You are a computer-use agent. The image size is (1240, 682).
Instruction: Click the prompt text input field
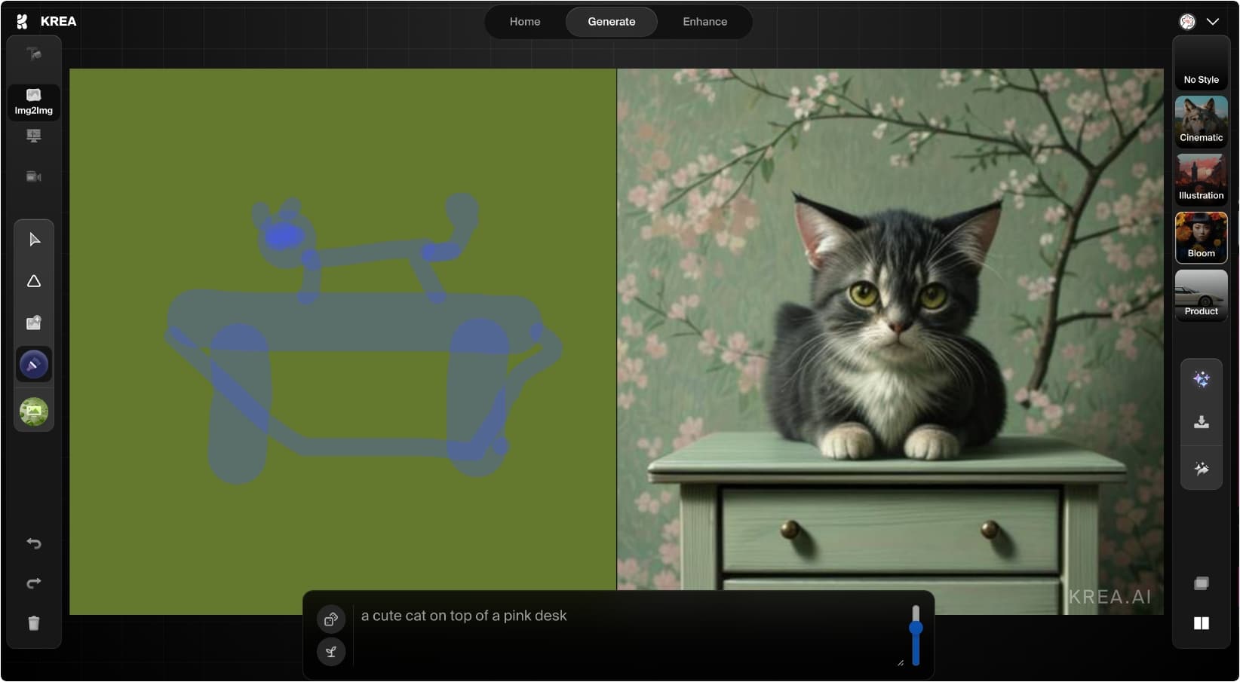626,633
